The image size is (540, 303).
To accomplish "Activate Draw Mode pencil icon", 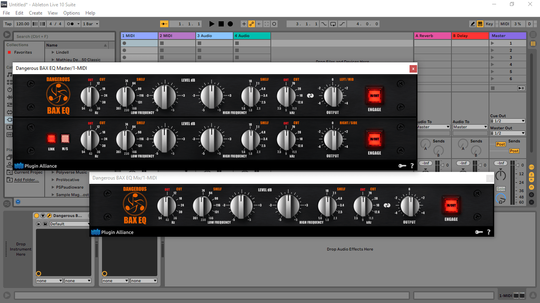I will (473, 24).
